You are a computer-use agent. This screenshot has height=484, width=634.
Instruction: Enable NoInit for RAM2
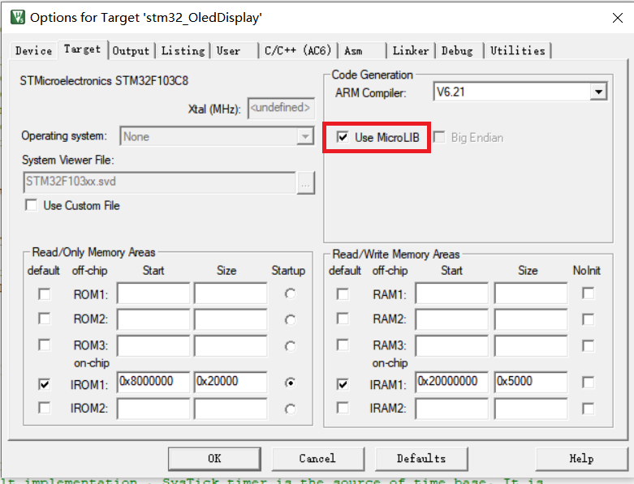(589, 319)
